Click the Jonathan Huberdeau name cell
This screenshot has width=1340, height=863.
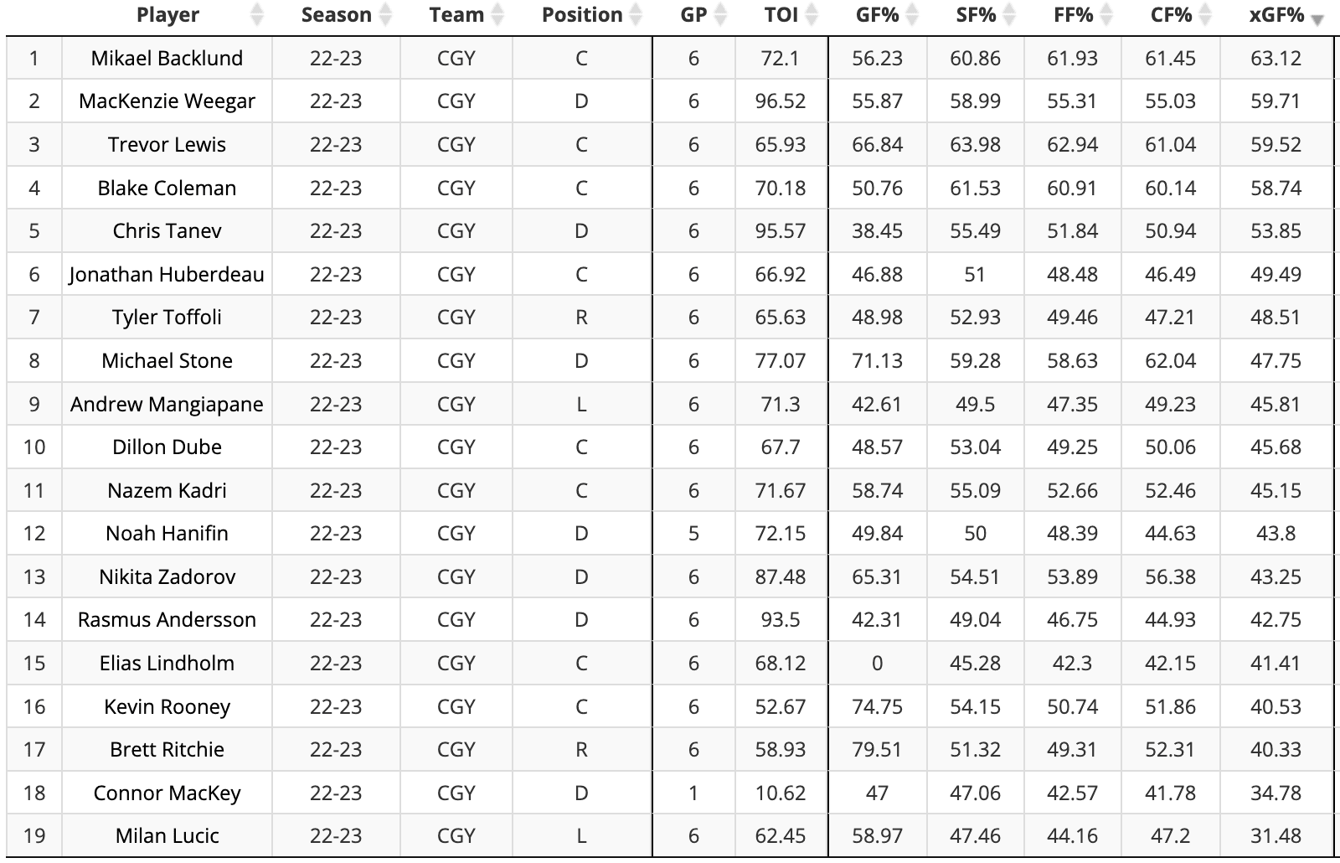[x=167, y=275]
